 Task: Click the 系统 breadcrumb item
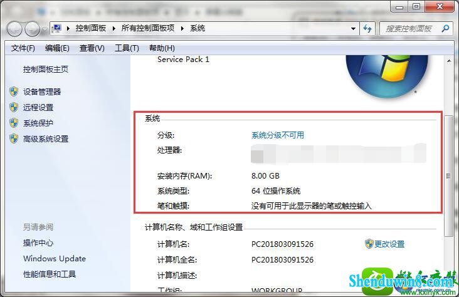coord(198,28)
